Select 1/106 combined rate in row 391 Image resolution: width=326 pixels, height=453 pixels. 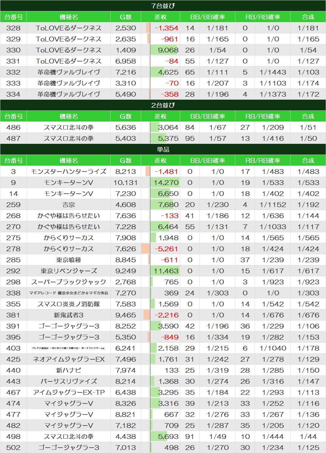pyautogui.click(x=308, y=326)
